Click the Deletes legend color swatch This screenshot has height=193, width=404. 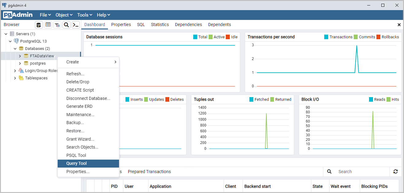tap(167, 100)
